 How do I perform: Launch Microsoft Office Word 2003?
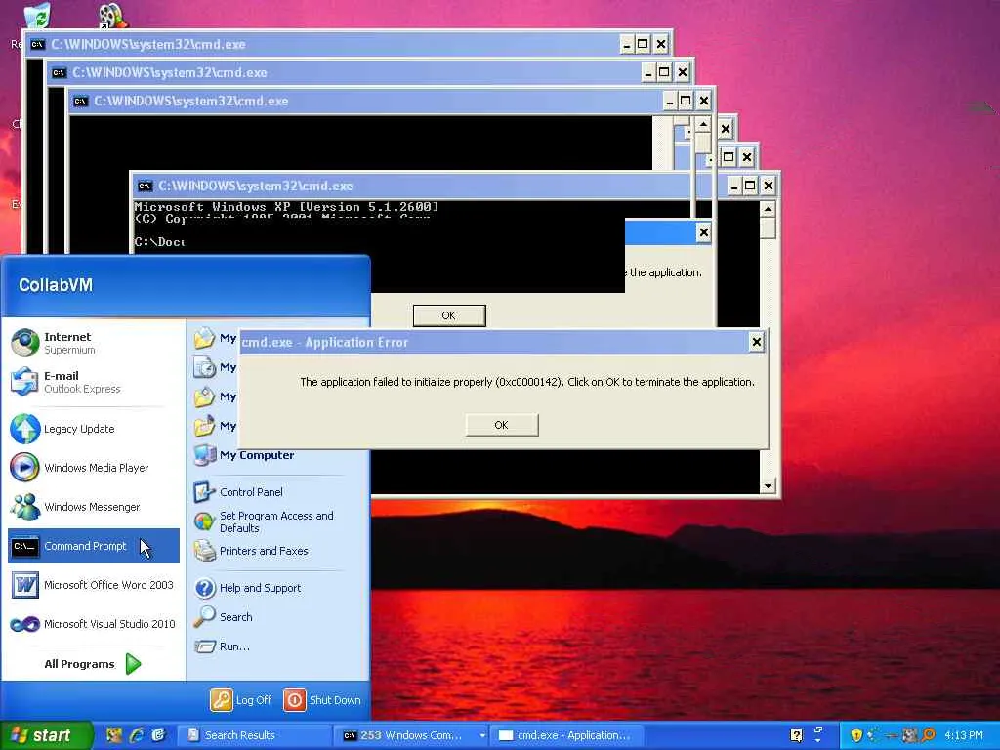pos(93,585)
